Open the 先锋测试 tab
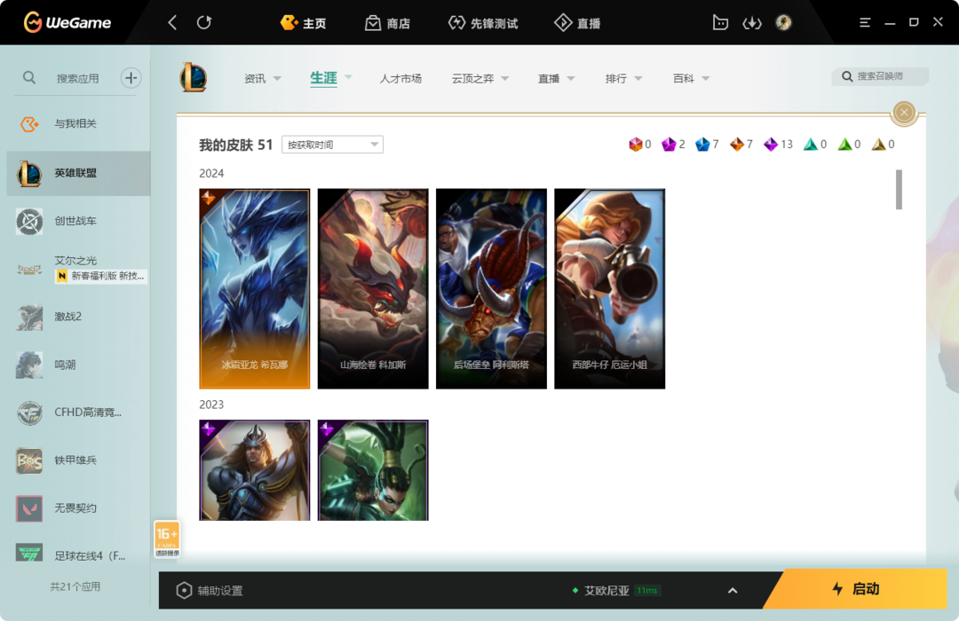The height and width of the screenshot is (621, 959). pos(482,23)
